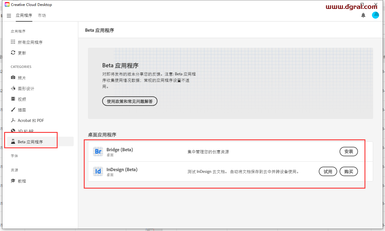Click the camera icon beside 照片
Image resolution: width=385 pixels, height=231 pixels.
13,77
